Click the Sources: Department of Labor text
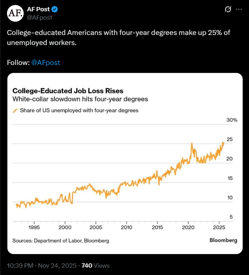 tap(60, 240)
